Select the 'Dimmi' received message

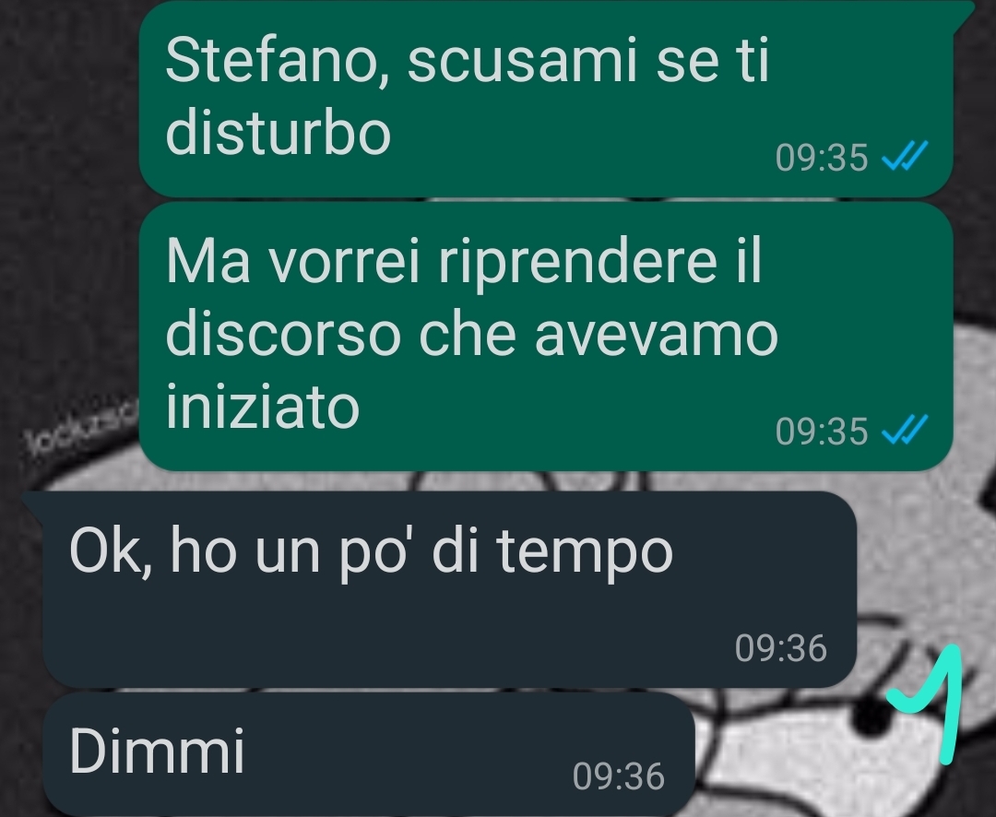click(x=369, y=754)
